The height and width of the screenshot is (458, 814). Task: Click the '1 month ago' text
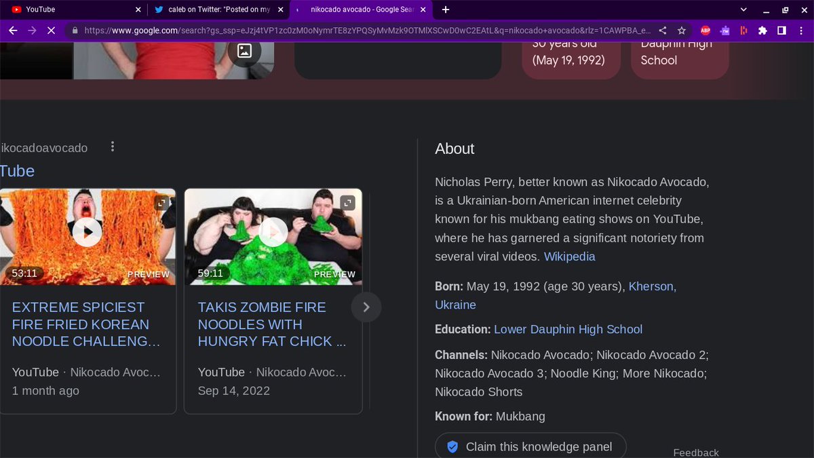pos(45,391)
